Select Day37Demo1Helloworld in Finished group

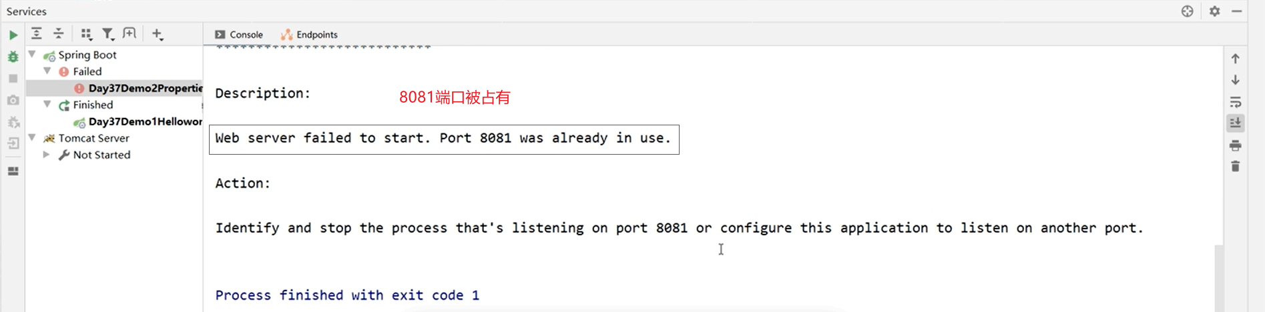click(x=145, y=121)
